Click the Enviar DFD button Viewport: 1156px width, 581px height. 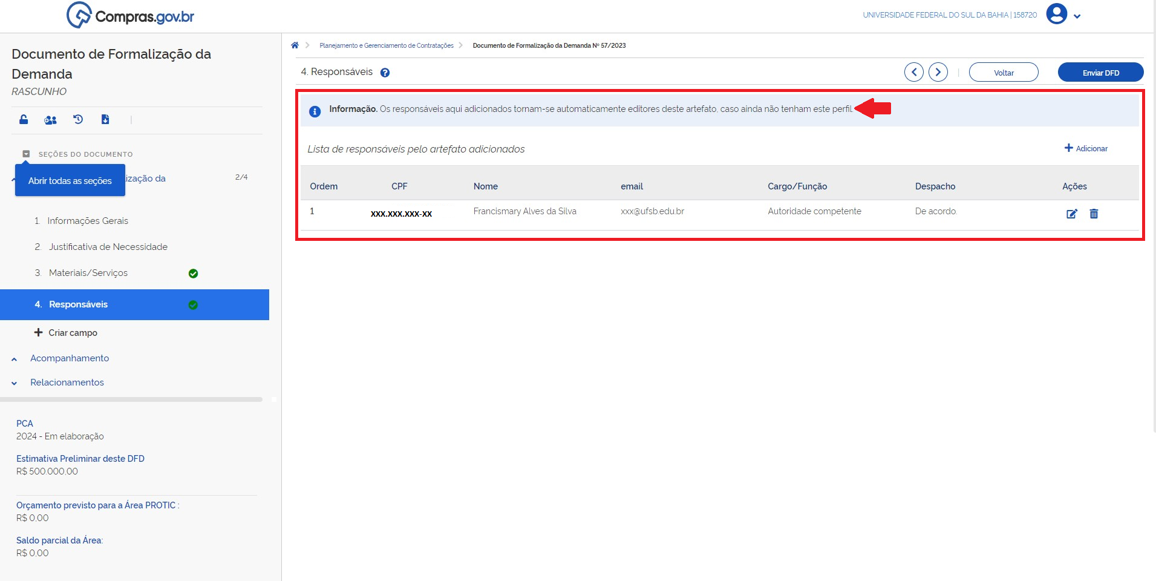pyautogui.click(x=1100, y=72)
